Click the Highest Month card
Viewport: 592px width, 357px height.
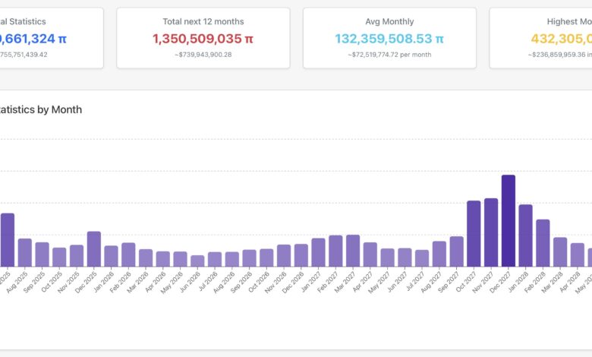click(540, 38)
